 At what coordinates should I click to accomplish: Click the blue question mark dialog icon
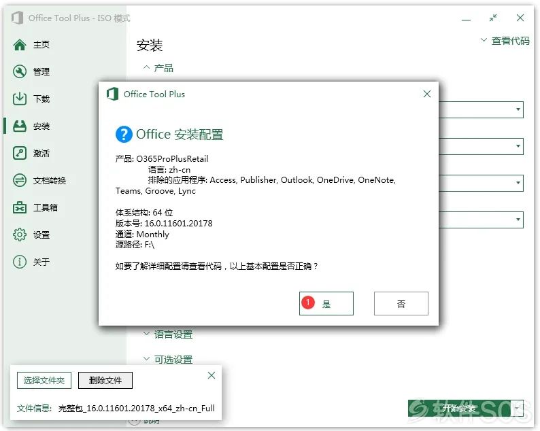(x=124, y=134)
